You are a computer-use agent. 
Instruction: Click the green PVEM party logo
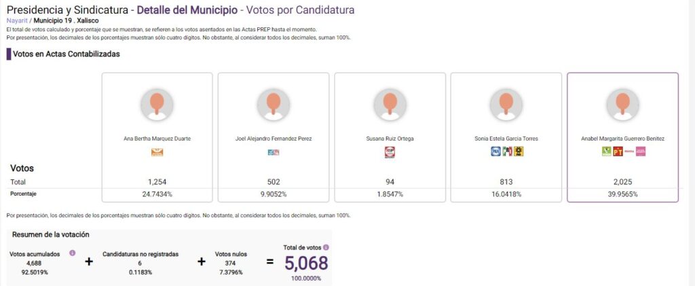[607, 151]
